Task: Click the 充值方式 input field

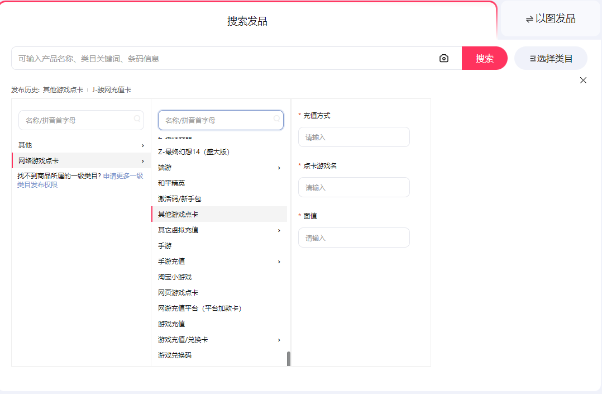Action: tap(353, 137)
